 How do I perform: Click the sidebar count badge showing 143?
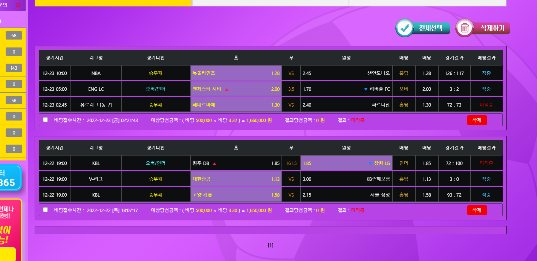(x=14, y=68)
